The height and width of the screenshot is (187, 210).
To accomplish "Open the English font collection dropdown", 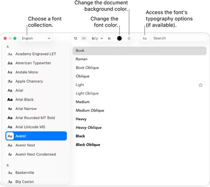I will [x=36, y=39].
